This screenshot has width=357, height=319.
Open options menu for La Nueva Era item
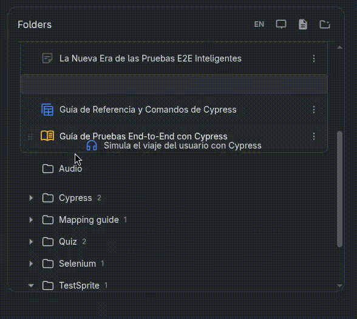click(314, 58)
